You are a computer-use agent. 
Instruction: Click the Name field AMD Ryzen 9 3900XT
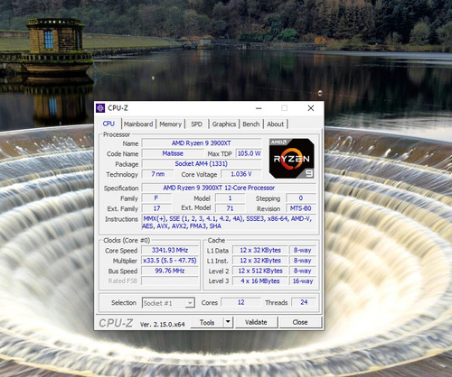pos(202,143)
